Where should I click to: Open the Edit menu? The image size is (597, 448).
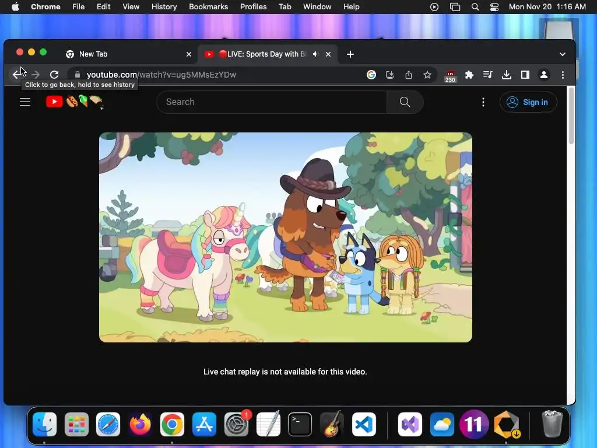point(104,7)
